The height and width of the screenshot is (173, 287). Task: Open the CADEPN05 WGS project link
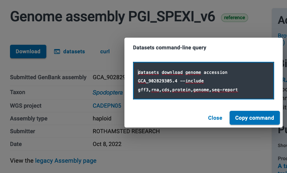(107, 106)
